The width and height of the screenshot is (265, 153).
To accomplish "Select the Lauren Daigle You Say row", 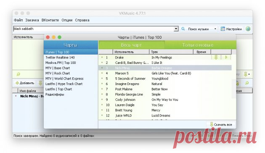I will [165, 105].
